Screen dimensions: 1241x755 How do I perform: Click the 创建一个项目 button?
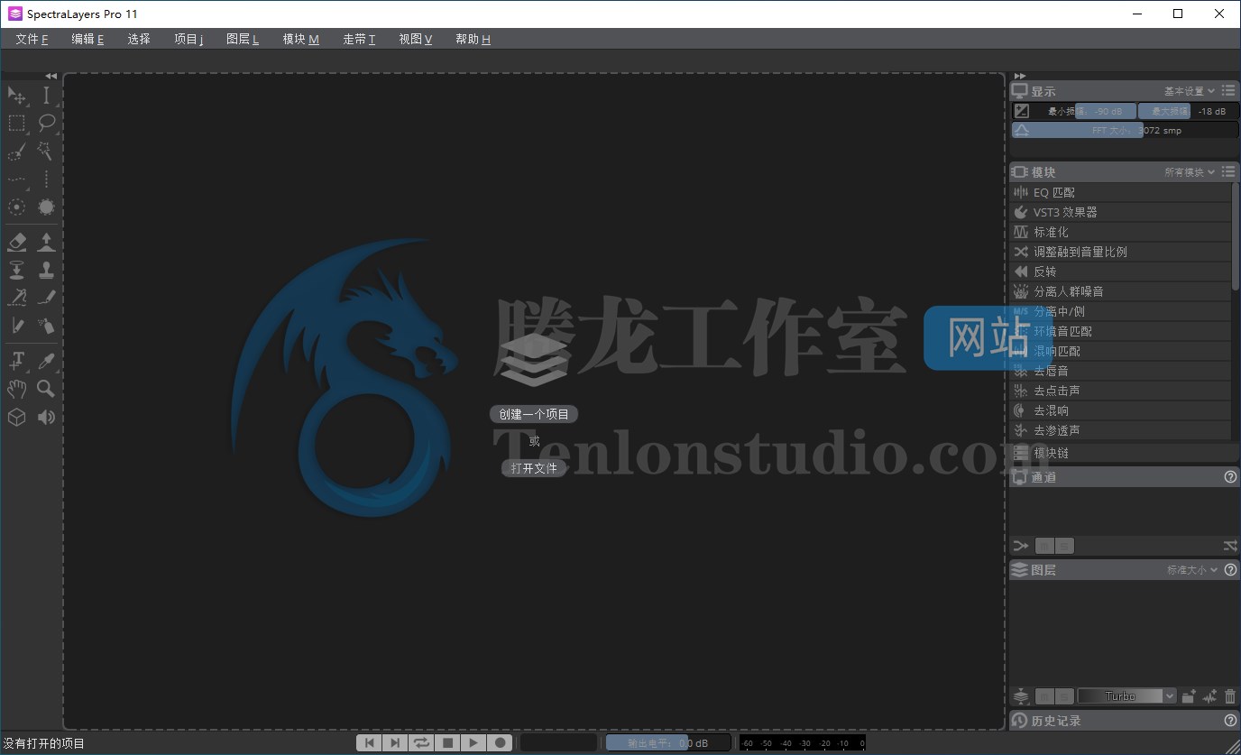tap(534, 414)
